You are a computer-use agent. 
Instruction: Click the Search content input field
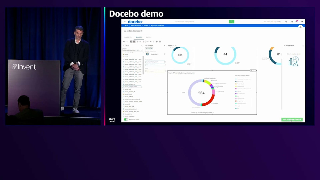pos(201,22)
